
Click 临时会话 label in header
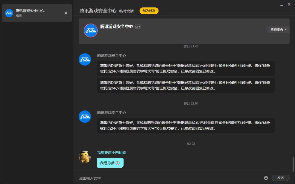pos(126,11)
